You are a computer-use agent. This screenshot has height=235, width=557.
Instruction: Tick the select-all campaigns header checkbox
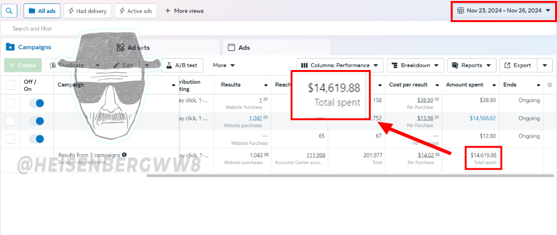coord(10,85)
